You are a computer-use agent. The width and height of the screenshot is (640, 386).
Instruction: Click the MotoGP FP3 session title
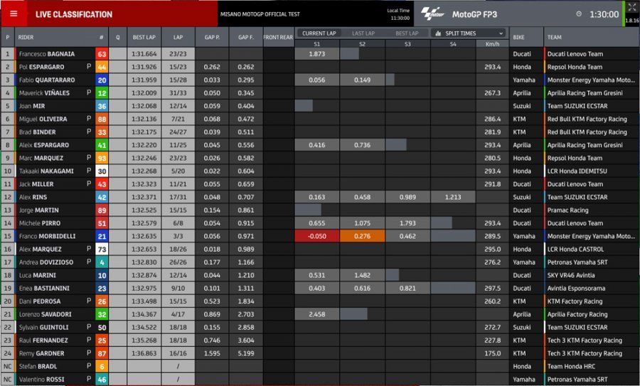474,14
